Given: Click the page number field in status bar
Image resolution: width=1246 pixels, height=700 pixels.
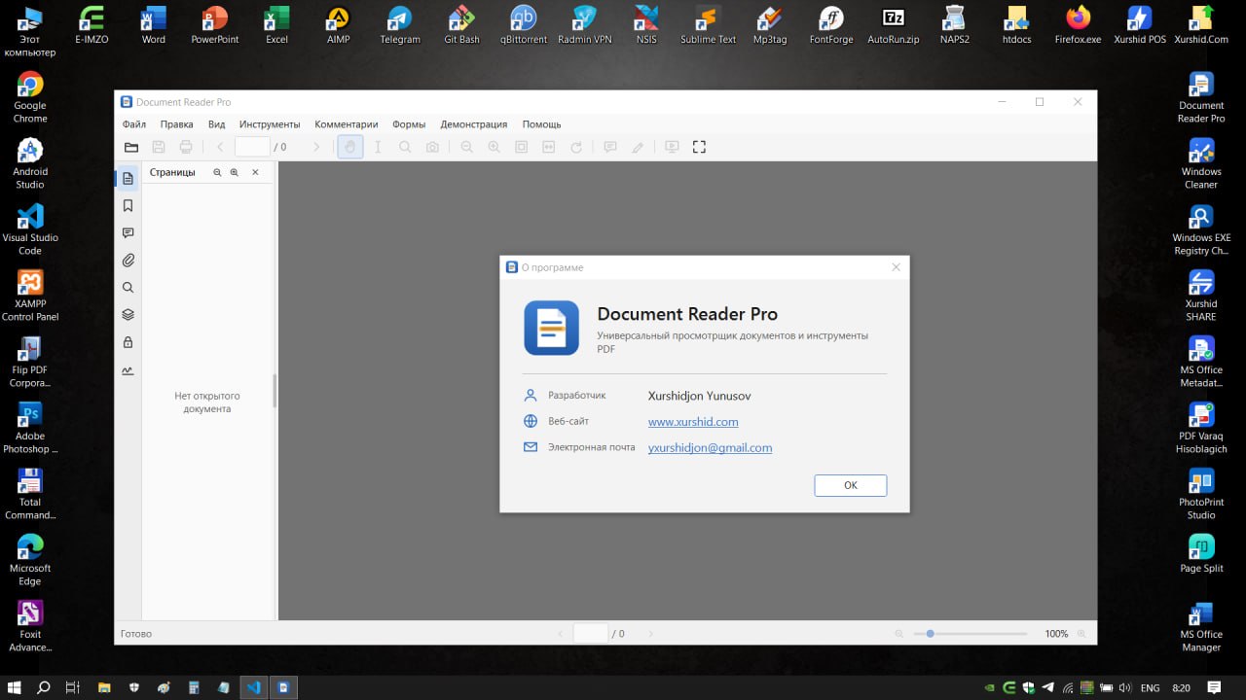Looking at the screenshot, I should click(591, 634).
